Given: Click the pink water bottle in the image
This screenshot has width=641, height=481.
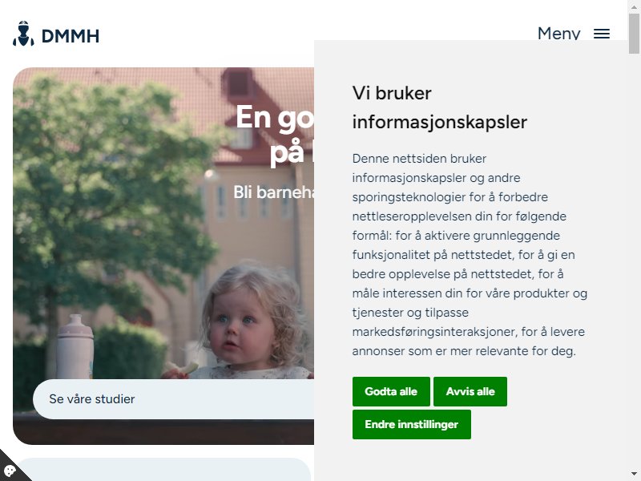Looking at the screenshot, I should [75, 346].
